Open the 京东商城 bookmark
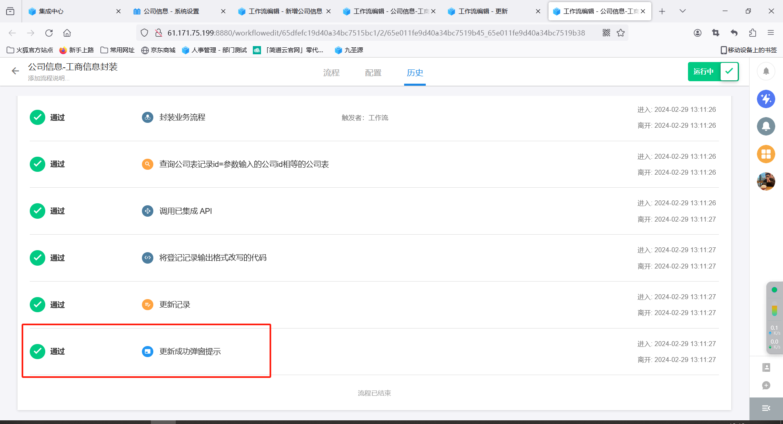This screenshot has height=424, width=783. click(x=158, y=50)
